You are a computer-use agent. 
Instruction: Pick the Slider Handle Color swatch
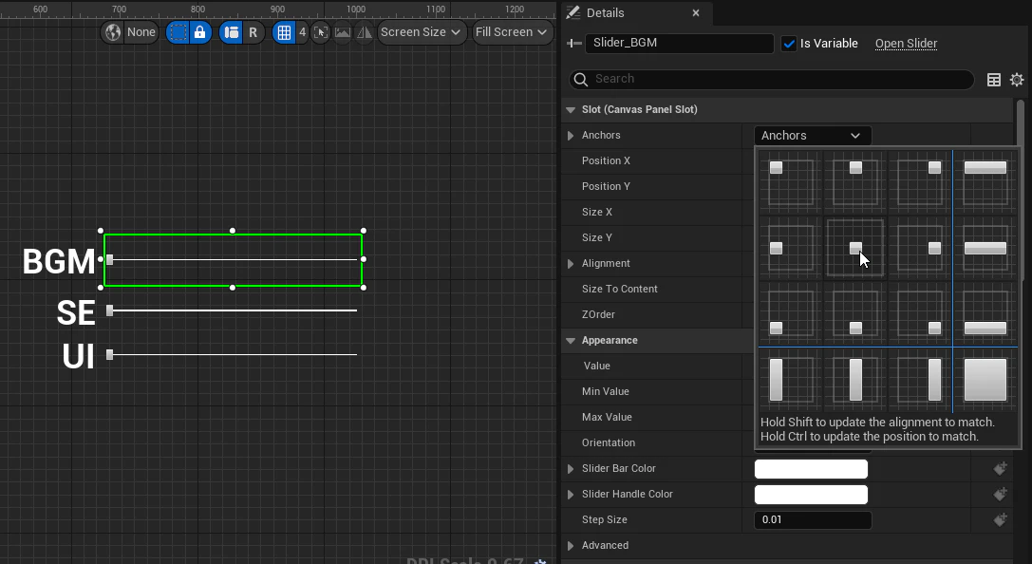(x=811, y=495)
